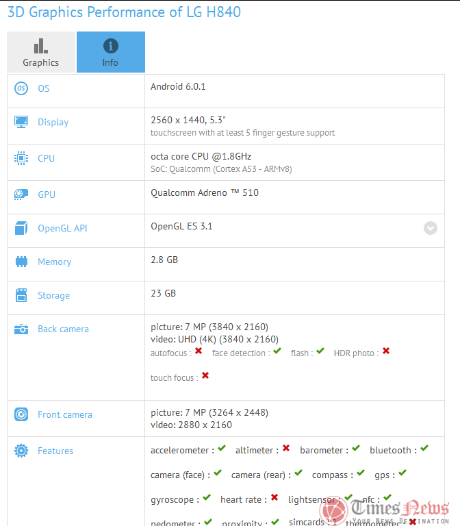
Task: Click the Storage SD card icon
Action: (x=21, y=295)
